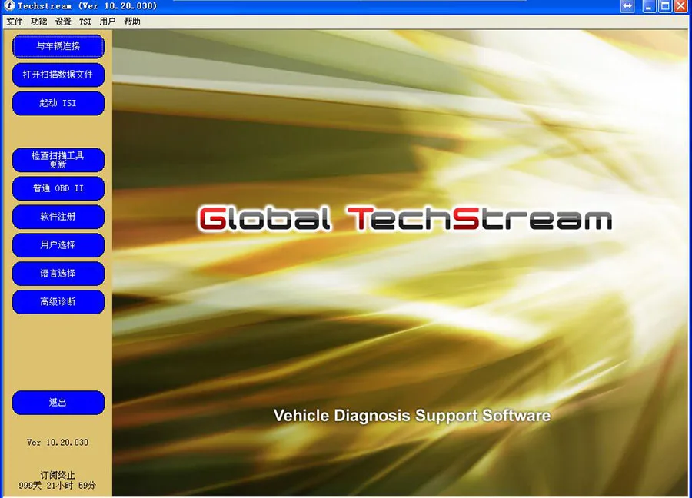Screen dimensions: 692x498
Task: Click the 与车辆连接 button
Action: (x=58, y=46)
